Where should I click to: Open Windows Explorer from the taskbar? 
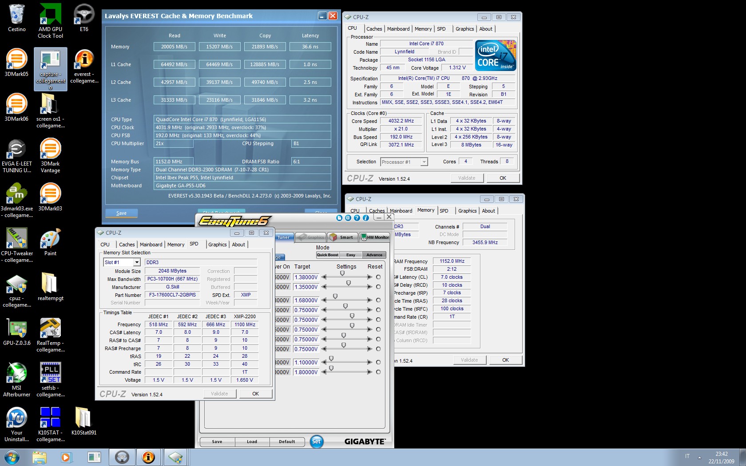point(39,457)
